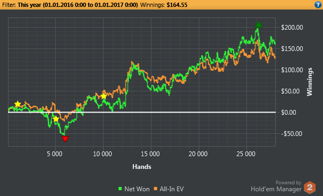Click the 5 000 hands axis label
323x196 pixels.
click(x=55, y=154)
